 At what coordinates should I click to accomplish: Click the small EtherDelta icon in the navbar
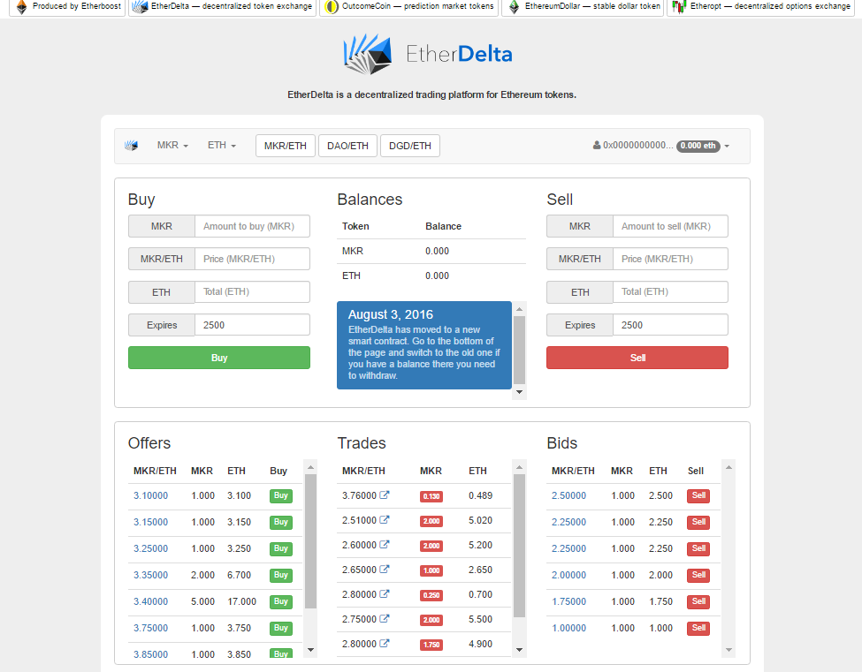[x=132, y=146]
